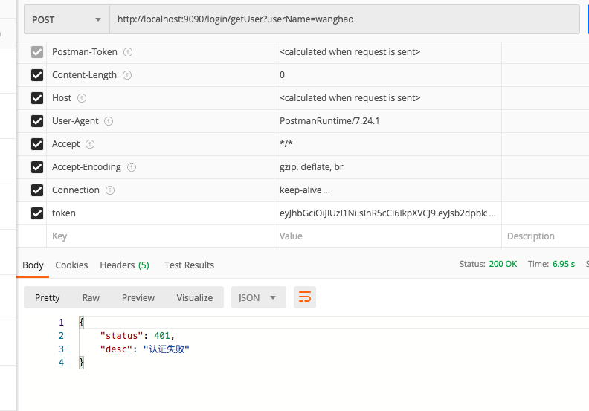Click info icon beside Content-Length header

click(127, 75)
